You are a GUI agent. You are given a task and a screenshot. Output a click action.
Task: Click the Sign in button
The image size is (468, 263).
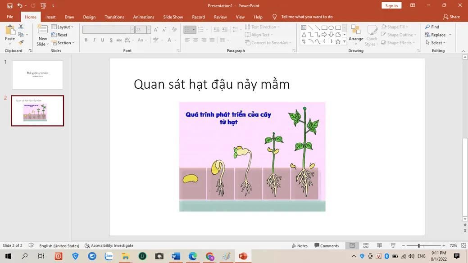coord(391,5)
